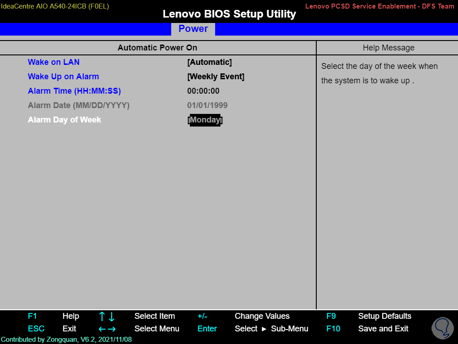Select Alarm Time (HH:MM:SS) label
Viewport: 458px width, 344px height.
(74, 91)
